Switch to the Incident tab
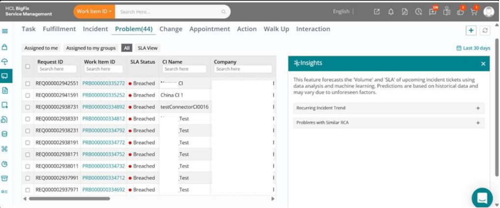 pyautogui.click(x=95, y=29)
